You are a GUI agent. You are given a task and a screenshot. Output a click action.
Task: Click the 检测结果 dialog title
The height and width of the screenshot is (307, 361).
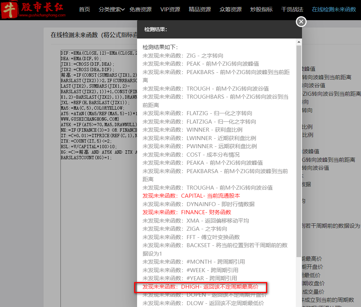click(156, 29)
